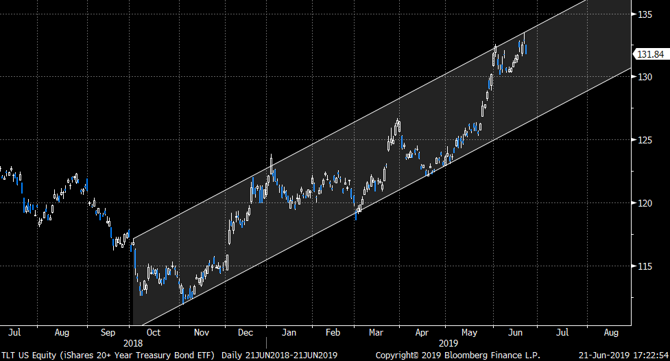Select the Dec month label
This screenshot has height=361, width=670.
pos(246,332)
